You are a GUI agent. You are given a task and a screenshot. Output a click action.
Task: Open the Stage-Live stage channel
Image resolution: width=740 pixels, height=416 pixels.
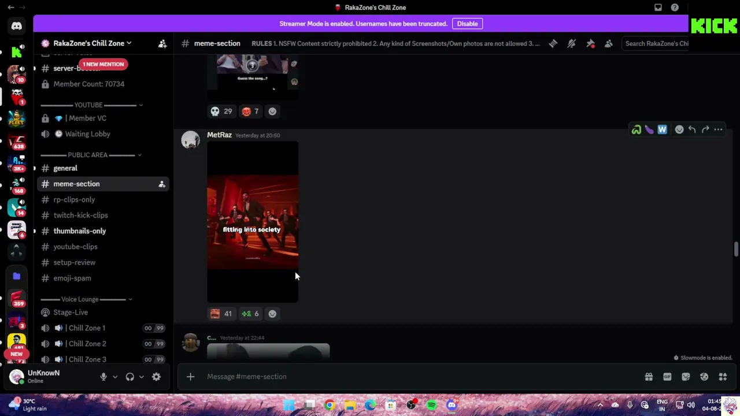(103, 313)
